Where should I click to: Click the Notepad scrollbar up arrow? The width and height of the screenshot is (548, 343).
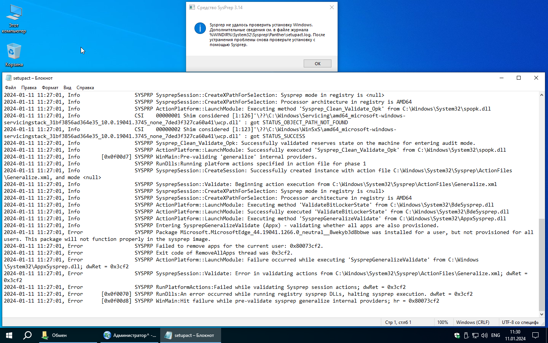point(542,95)
